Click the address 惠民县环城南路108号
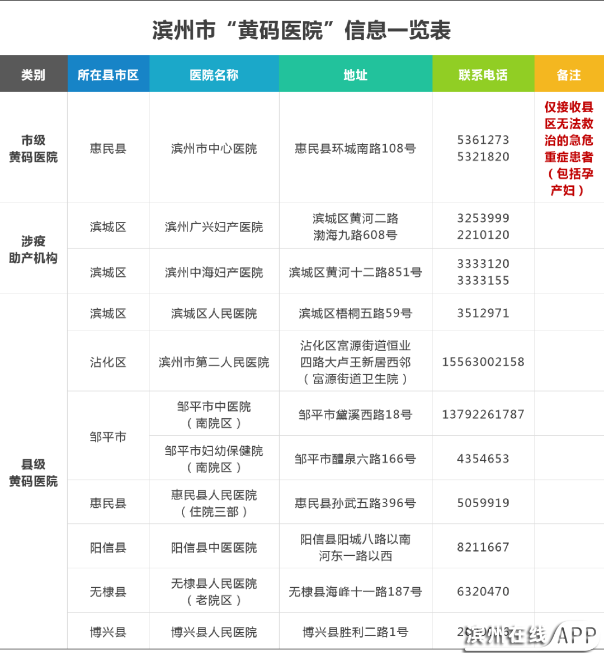 click(355, 149)
